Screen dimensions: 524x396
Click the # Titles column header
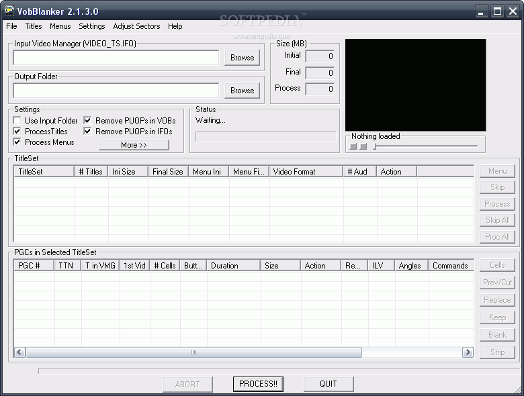tap(91, 172)
